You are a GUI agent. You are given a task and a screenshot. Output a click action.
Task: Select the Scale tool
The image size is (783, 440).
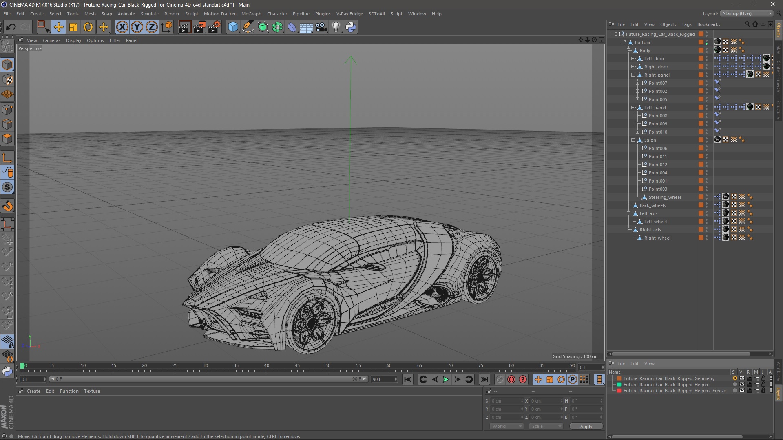pyautogui.click(x=73, y=27)
